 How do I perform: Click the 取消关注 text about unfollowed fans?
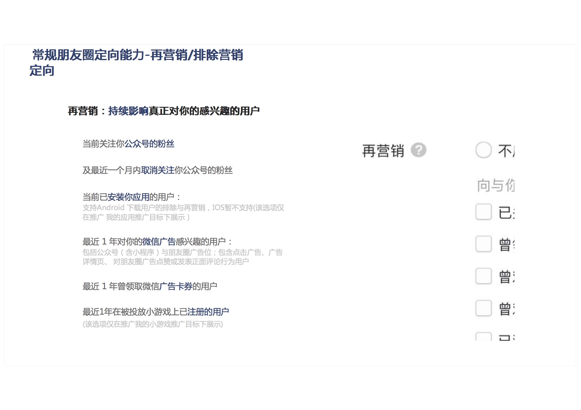[157, 170]
